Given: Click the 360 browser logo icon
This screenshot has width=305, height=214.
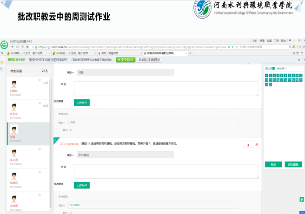Looking at the screenshot, I should point(4,45).
